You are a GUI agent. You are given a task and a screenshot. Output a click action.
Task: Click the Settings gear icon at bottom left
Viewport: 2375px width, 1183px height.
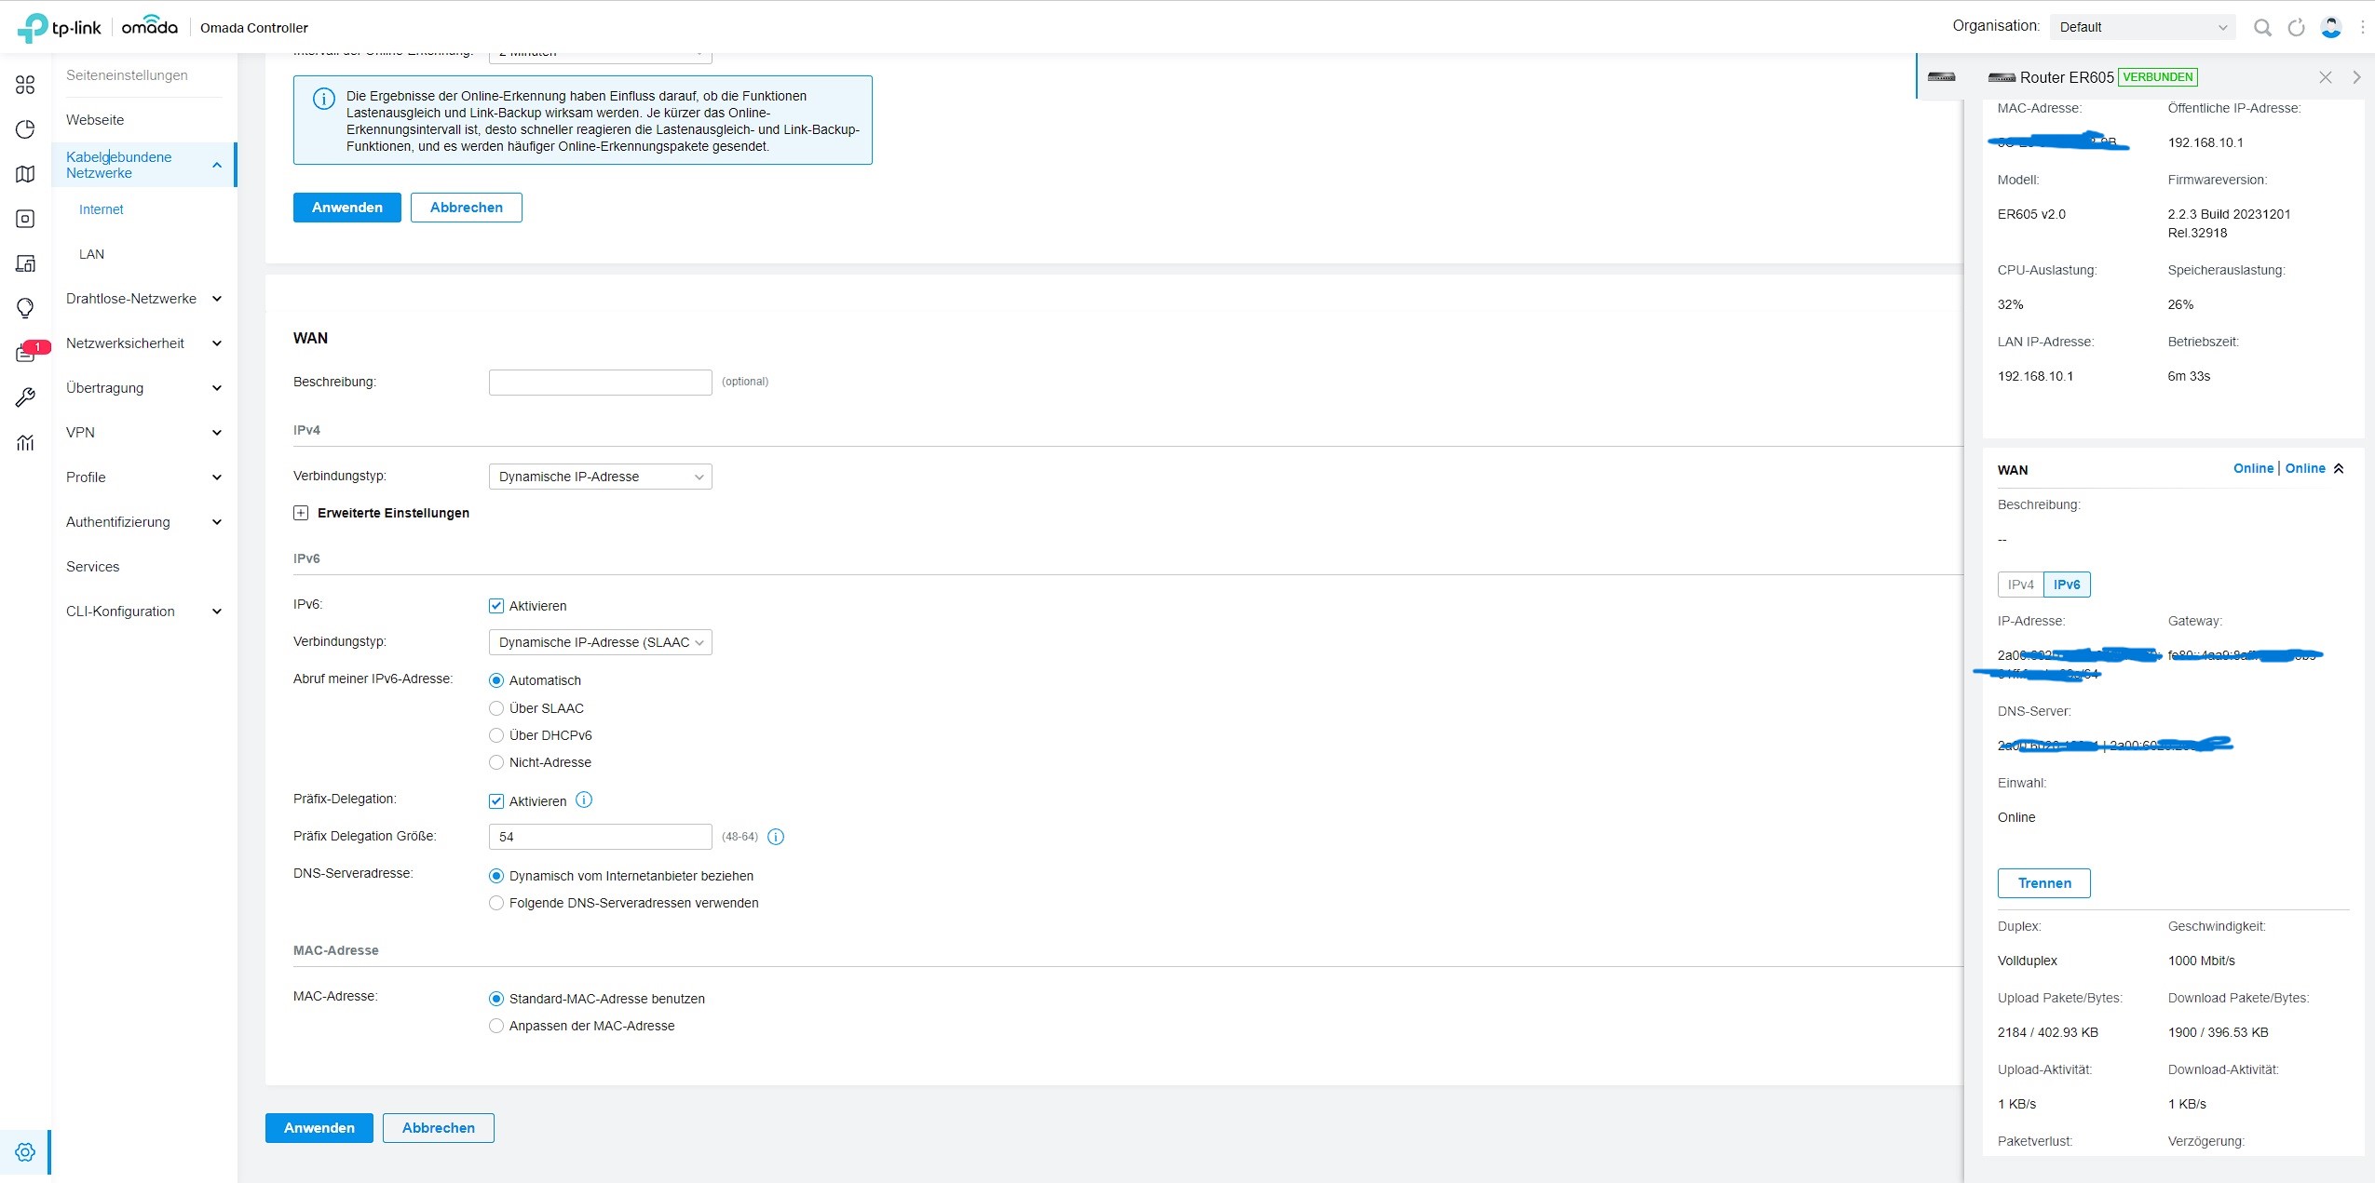point(25,1151)
